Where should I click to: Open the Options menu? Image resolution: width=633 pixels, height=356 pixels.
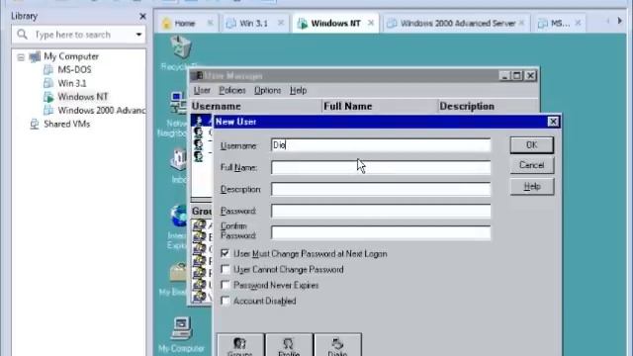(267, 90)
